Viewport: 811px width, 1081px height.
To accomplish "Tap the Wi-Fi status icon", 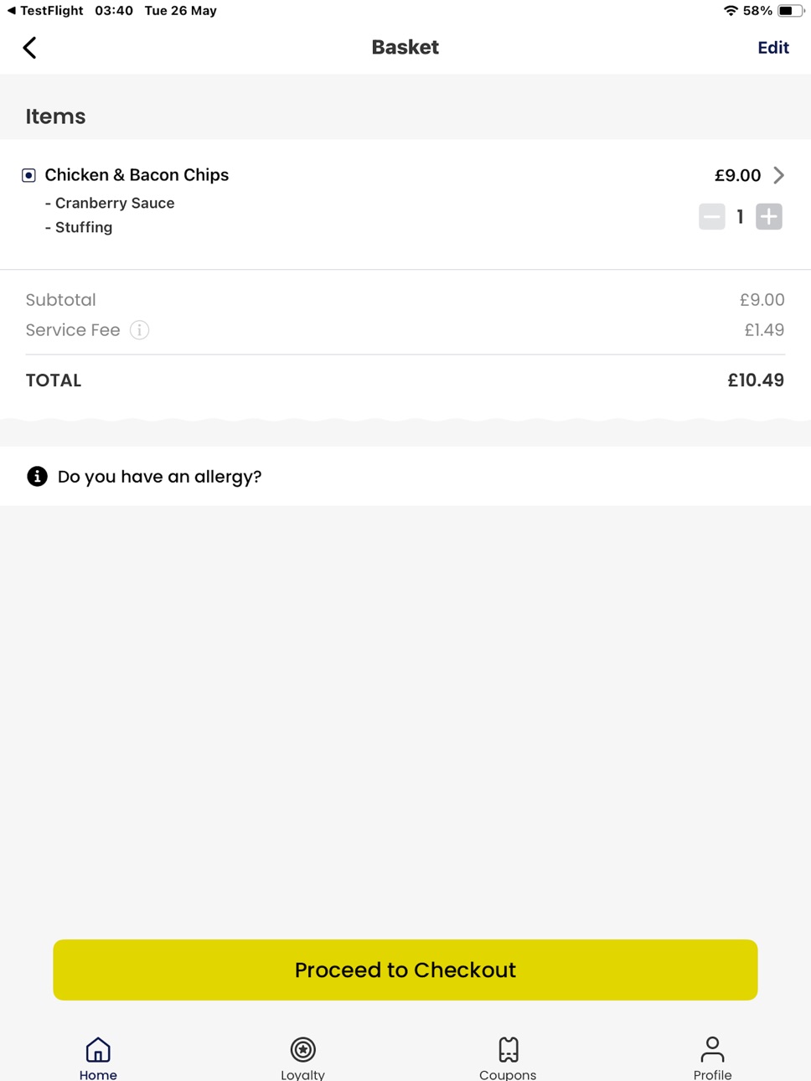I will [x=731, y=11].
